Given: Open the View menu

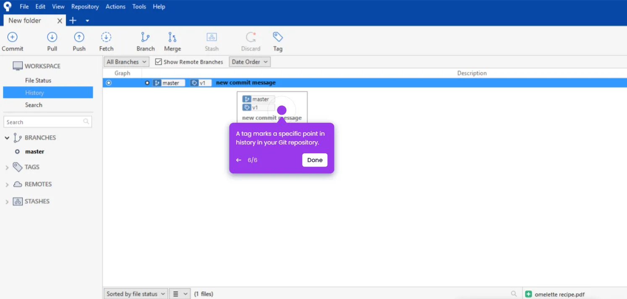Looking at the screenshot, I should (58, 6).
